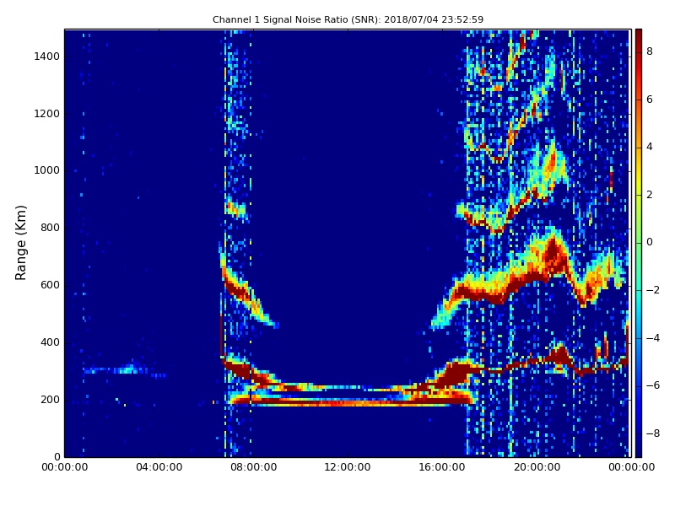Viewport: 675px width, 506px height.
Task: Click the colorbar value 8 label
Action: click(x=650, y=51)
